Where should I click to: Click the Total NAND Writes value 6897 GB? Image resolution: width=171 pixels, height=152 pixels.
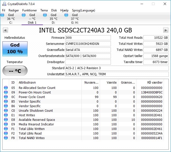[x=156, y=50]
